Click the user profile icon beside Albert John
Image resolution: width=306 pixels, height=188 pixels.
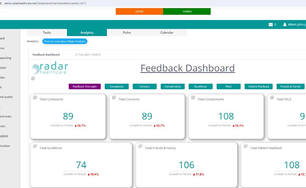(x=285, y=24)
